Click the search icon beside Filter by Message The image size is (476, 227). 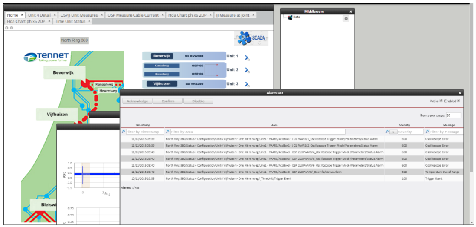pyautogui.click(x=427, y=132)
